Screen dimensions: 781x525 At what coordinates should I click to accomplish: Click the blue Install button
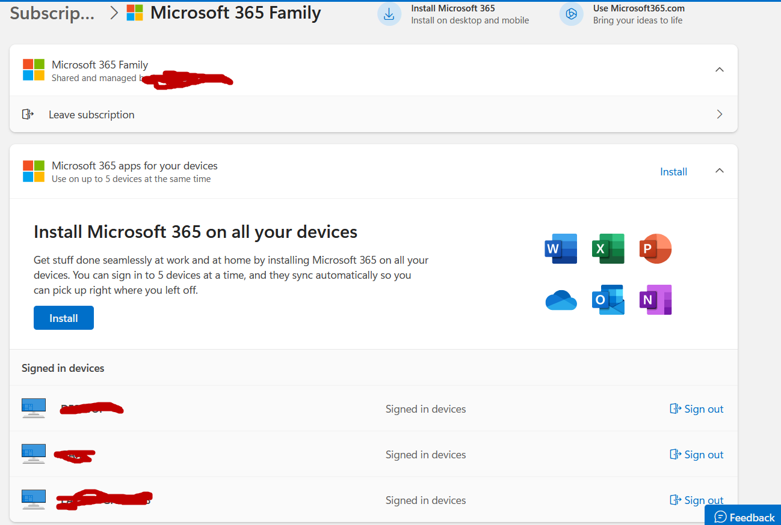pos(64,318)
